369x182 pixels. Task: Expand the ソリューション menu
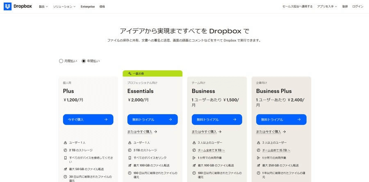64,7
